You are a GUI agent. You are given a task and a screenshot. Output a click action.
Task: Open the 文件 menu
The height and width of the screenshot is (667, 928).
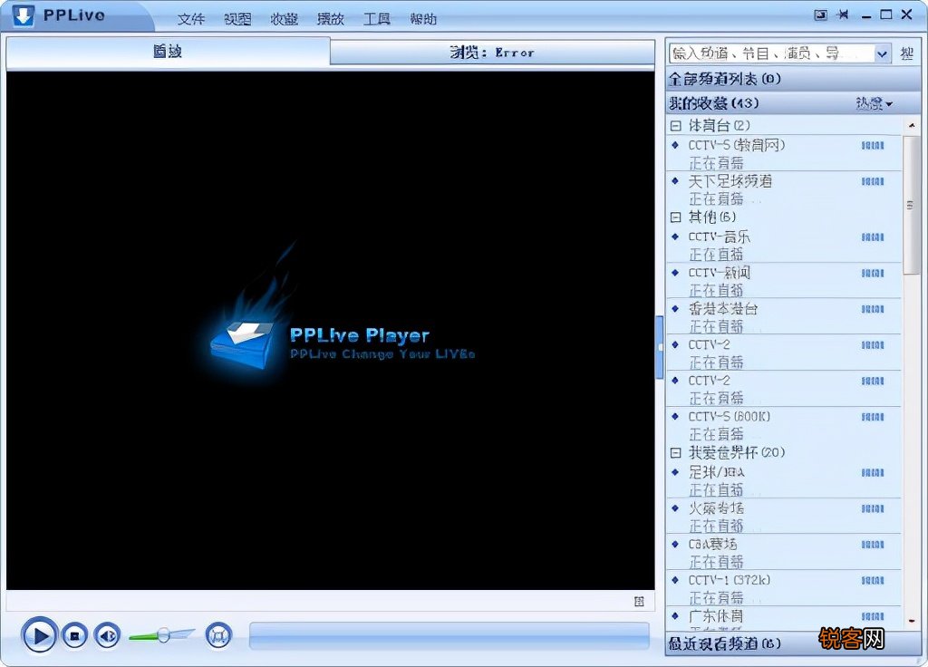190,19
